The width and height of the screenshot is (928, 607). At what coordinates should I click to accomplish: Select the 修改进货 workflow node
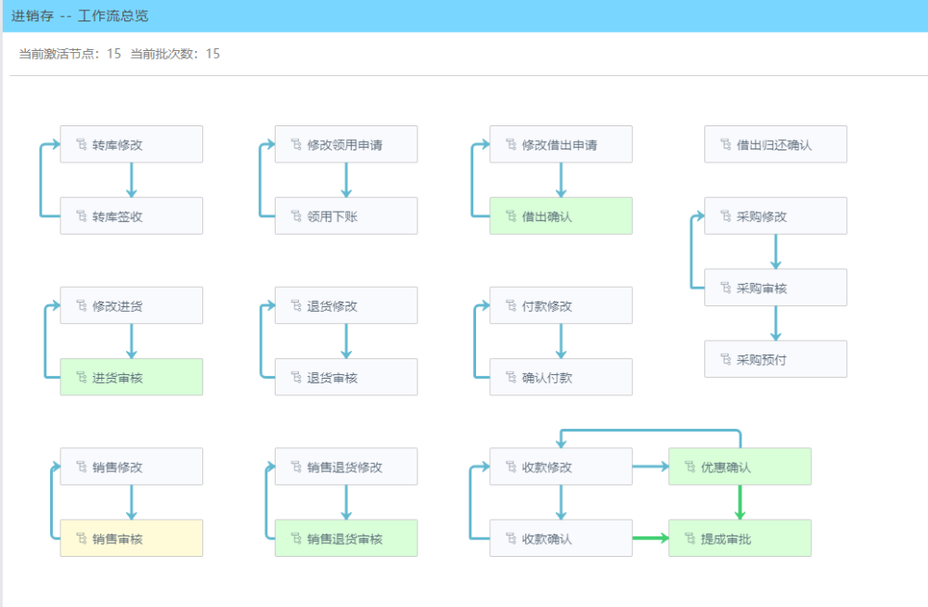[x=132, y=305]
